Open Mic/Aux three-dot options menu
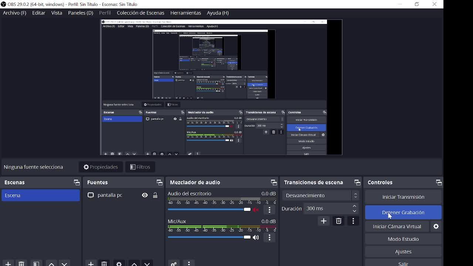The height and width of the screenshot is (266, 473). coord(269,238)
